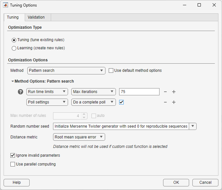This screenshot has height=190, width=222.
Task: Open the Run time limits dropdown
Action: point(47,92)
